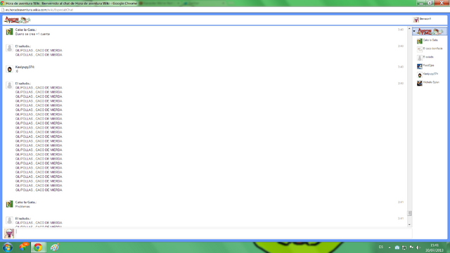Click the 'Problemas' chat message

22,207
